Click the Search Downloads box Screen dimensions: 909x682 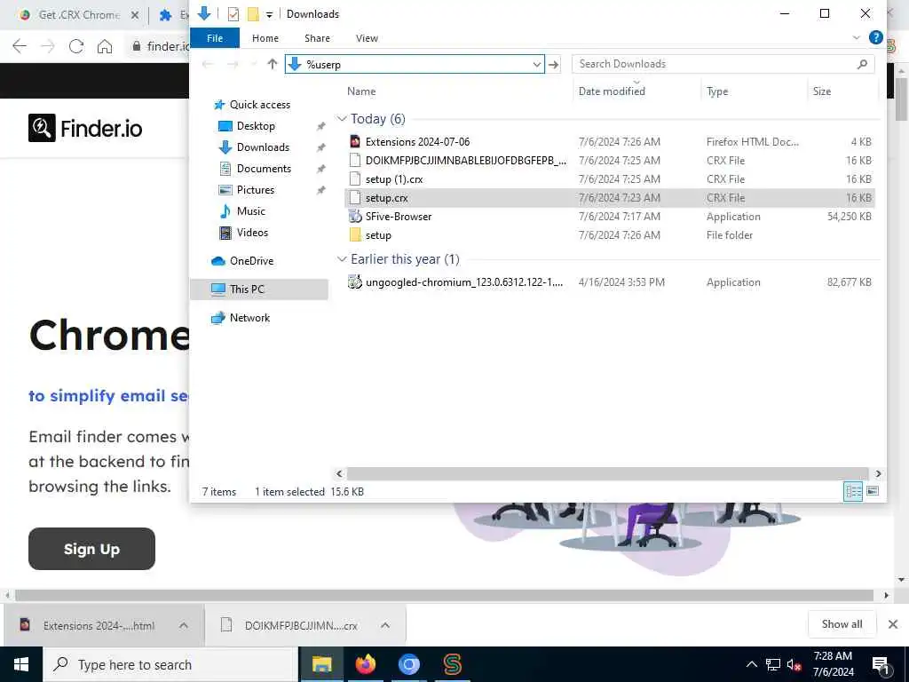(723, 64)
